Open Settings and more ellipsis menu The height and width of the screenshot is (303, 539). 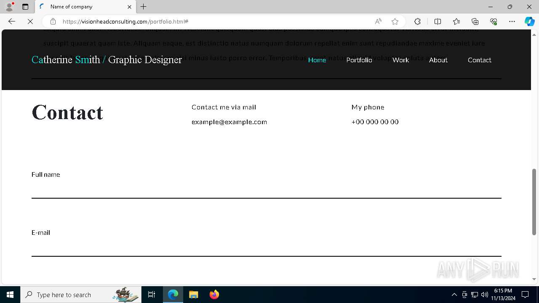[x=512, y=21]
